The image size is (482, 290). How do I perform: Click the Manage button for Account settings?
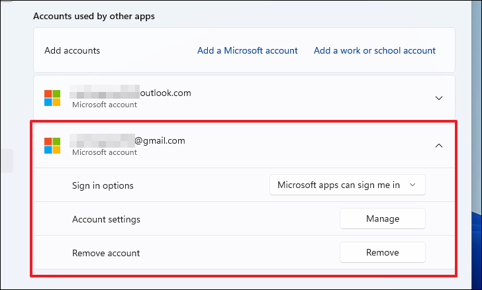point(383,218)
